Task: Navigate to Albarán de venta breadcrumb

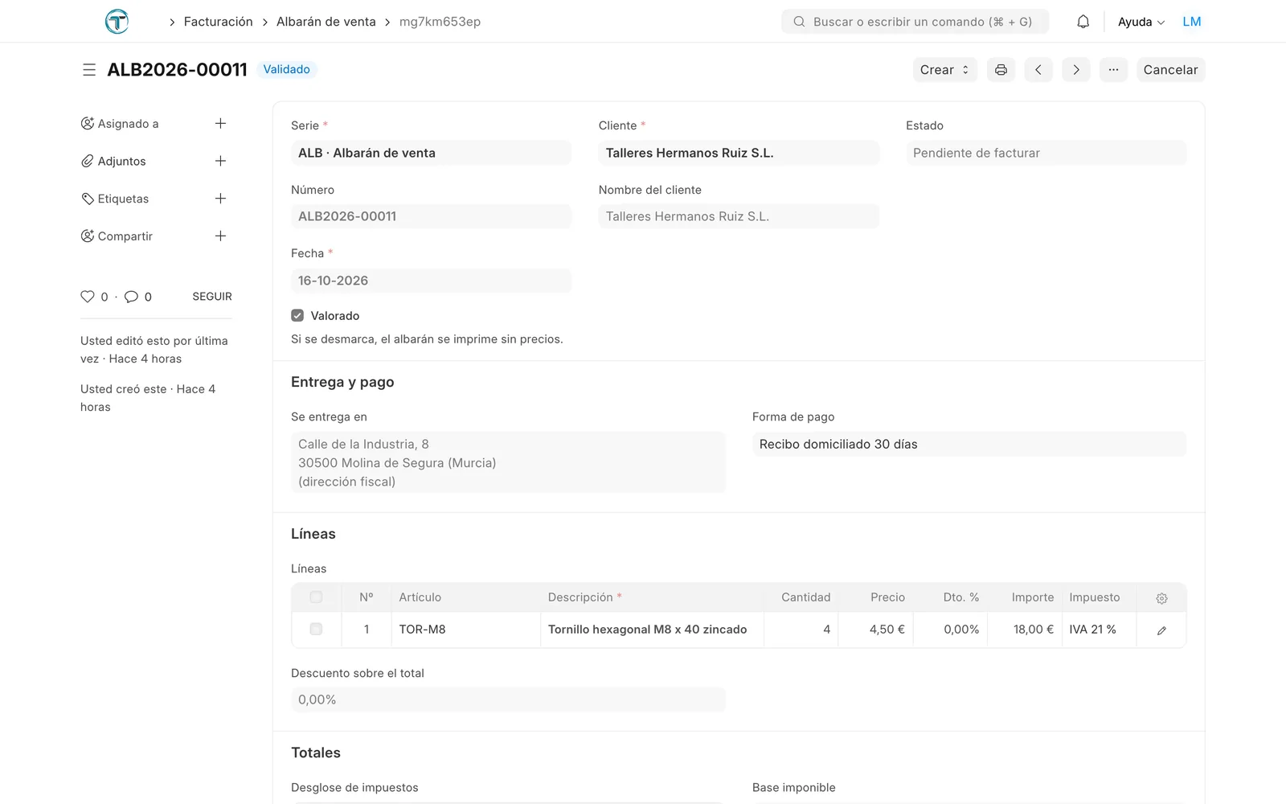Action: click(326, 22)
